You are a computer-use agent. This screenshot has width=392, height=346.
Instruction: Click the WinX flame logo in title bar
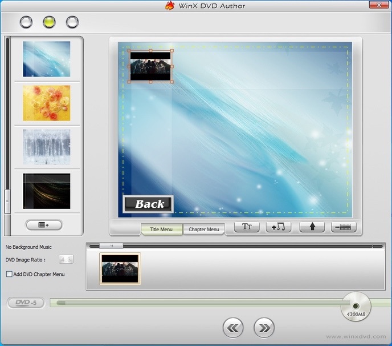[x=170, y=6]
